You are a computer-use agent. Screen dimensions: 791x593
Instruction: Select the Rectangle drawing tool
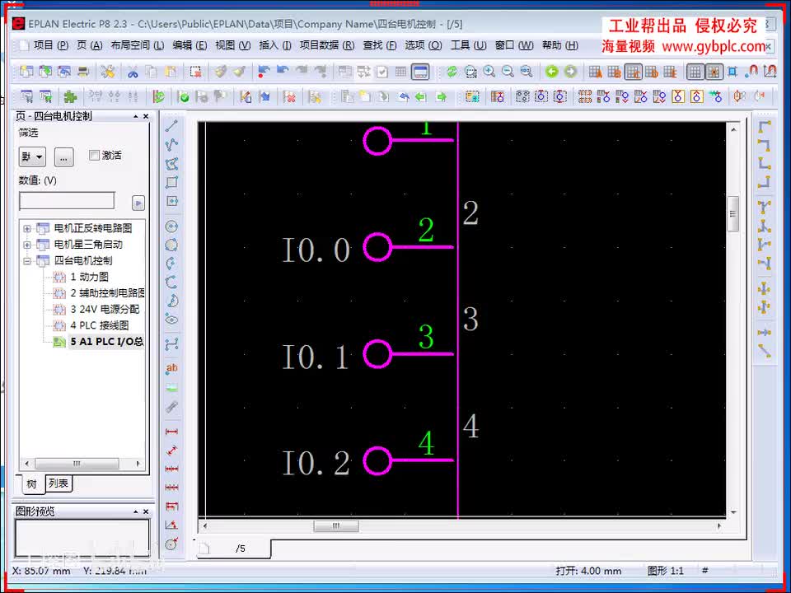tap(171, 182)
